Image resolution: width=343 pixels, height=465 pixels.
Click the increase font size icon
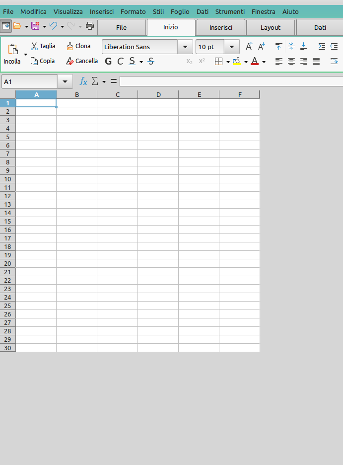[249, 47]
